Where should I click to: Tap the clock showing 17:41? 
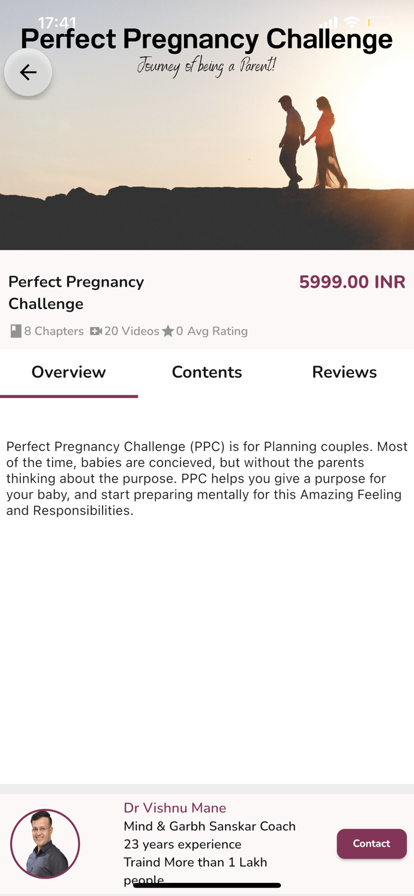click(57, 22)
